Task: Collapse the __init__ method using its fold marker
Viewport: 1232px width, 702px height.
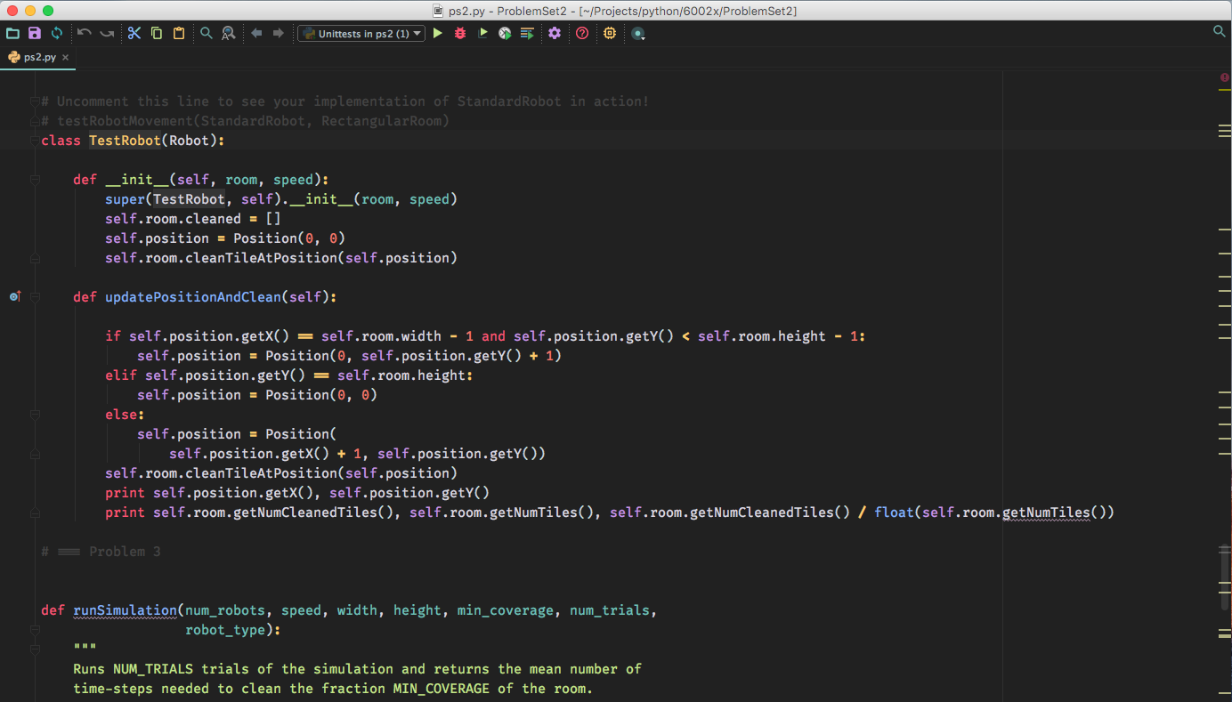Action: tap(35, 180)
